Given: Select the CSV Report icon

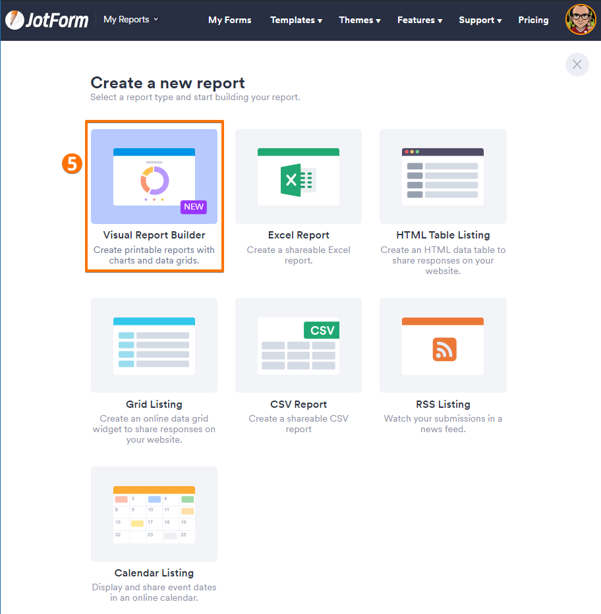Looking at the screenshot, I should click(x=299, y=346).
